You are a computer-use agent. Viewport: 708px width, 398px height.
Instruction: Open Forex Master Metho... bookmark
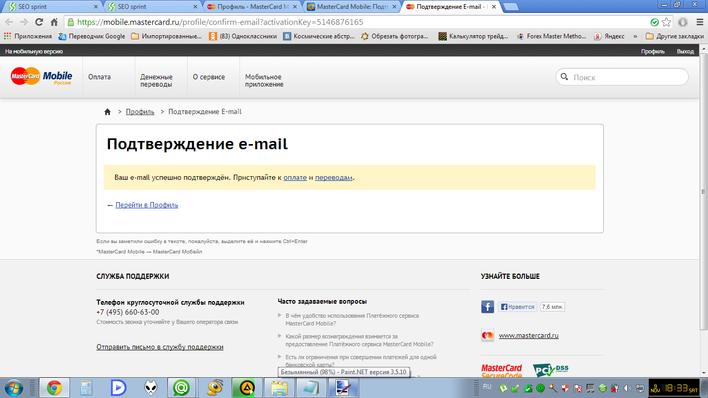pyautogui.click(x=551, y=36)
